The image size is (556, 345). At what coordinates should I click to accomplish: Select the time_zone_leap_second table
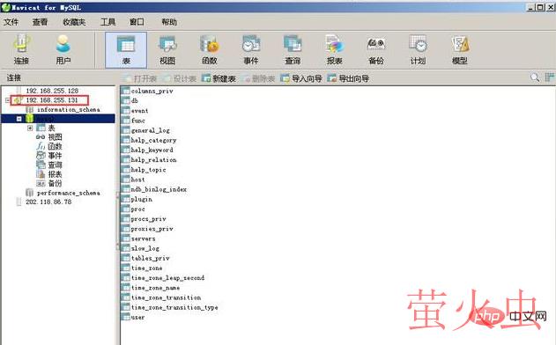(x=167, y=278)
